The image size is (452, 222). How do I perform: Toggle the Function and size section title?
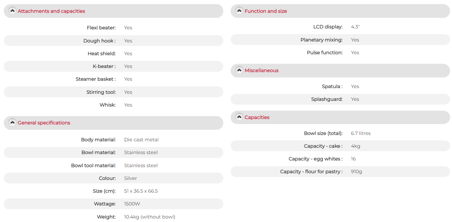coord(266,11)
